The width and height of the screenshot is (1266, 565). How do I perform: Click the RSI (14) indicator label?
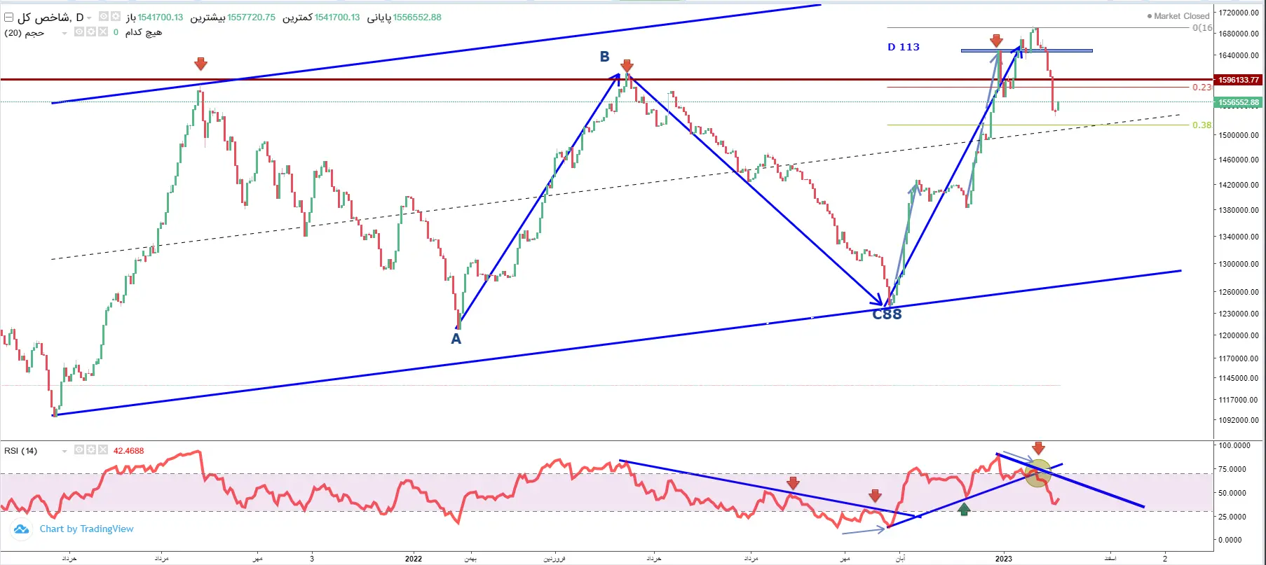(21, 451)
